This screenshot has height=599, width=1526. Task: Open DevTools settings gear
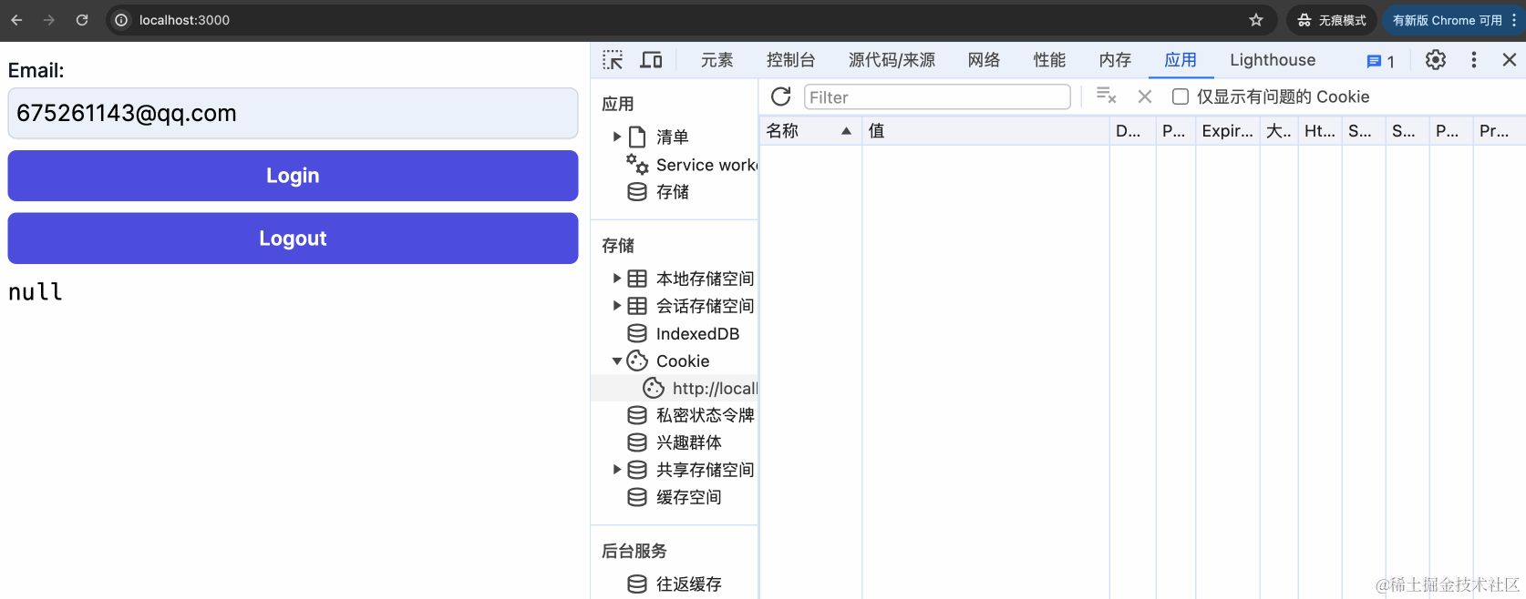click(1436, 60)
